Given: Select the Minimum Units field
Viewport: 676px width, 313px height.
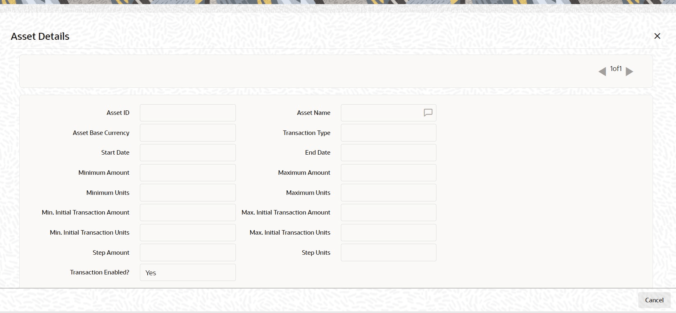Looking at the screenshot, I should click(x=188, y=193).
